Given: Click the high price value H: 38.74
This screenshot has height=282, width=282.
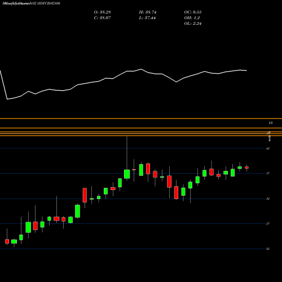Looking at the screenshot, I should tap(148, 12).
